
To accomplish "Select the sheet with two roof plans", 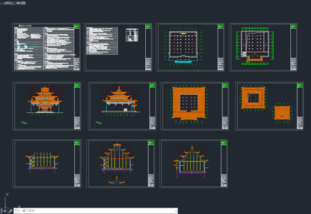I will [x=270, y=106].
